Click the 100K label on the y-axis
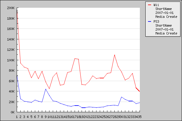Viewport: 182px width, 121px height. click(x=10, y=60)
